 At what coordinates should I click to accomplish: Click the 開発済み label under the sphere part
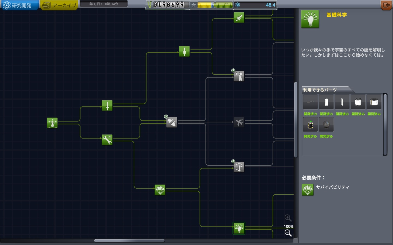click(326, 136)
